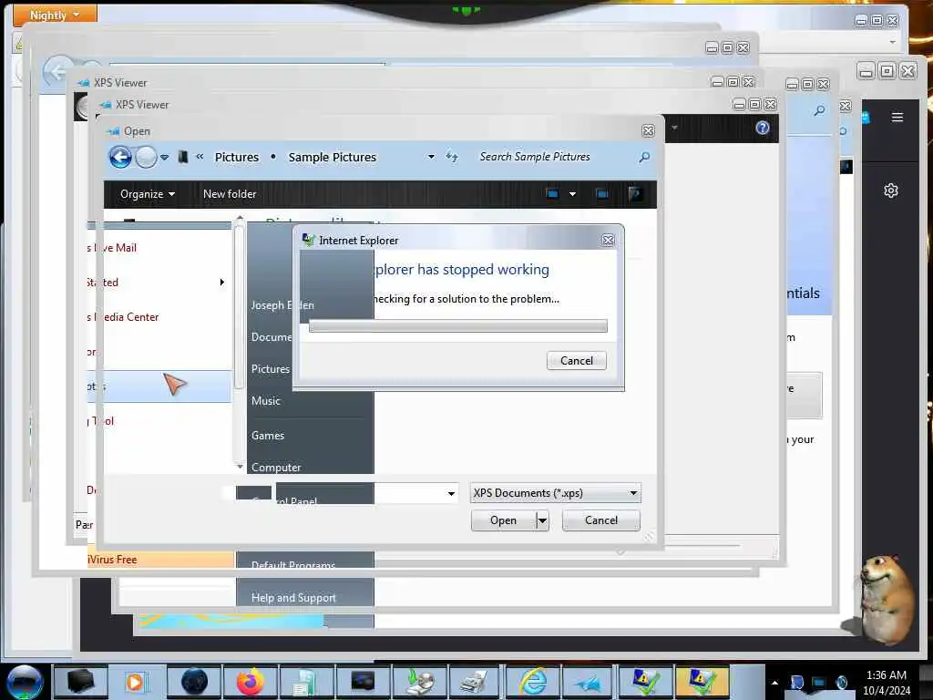Image resolution: width=933 pixels, height=700 pixels.
Task: Click the Internet Explorer dialog title icon
Action: [x=308, y=240]
